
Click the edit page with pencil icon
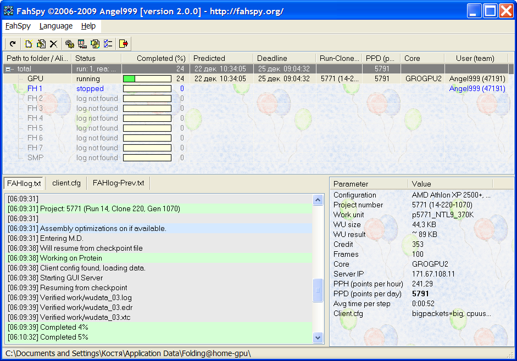[x=41, y=44]
